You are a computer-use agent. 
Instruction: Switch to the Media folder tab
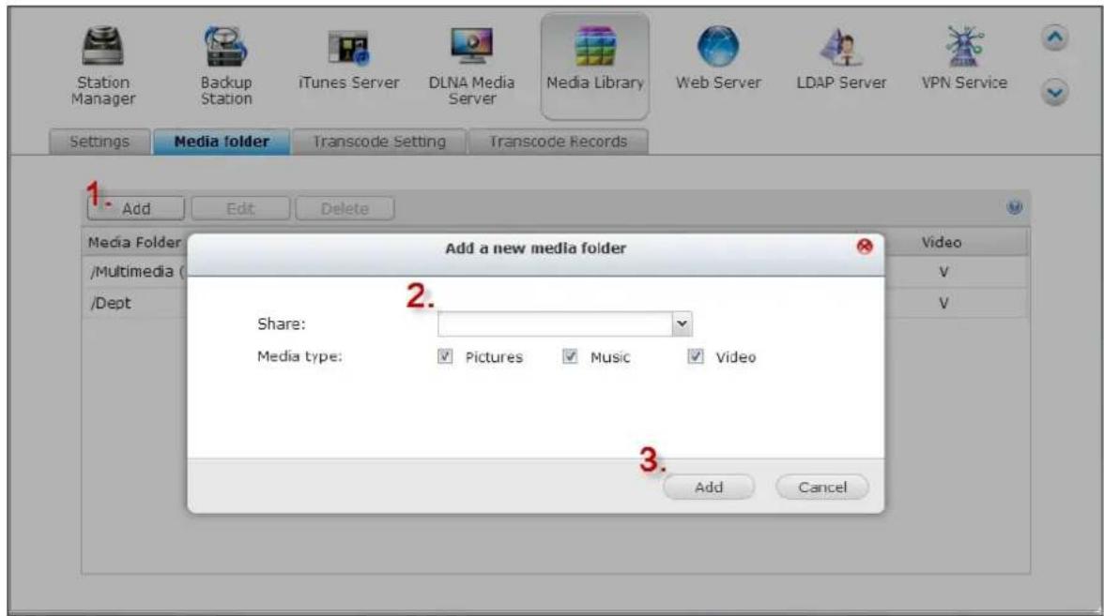pyautogui.click(x=222, y=142)
